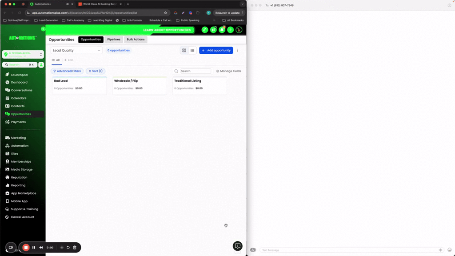The image size is (455, 256).
Task: Open the Bulk Actions tab
Action: (x=136, y=40)
